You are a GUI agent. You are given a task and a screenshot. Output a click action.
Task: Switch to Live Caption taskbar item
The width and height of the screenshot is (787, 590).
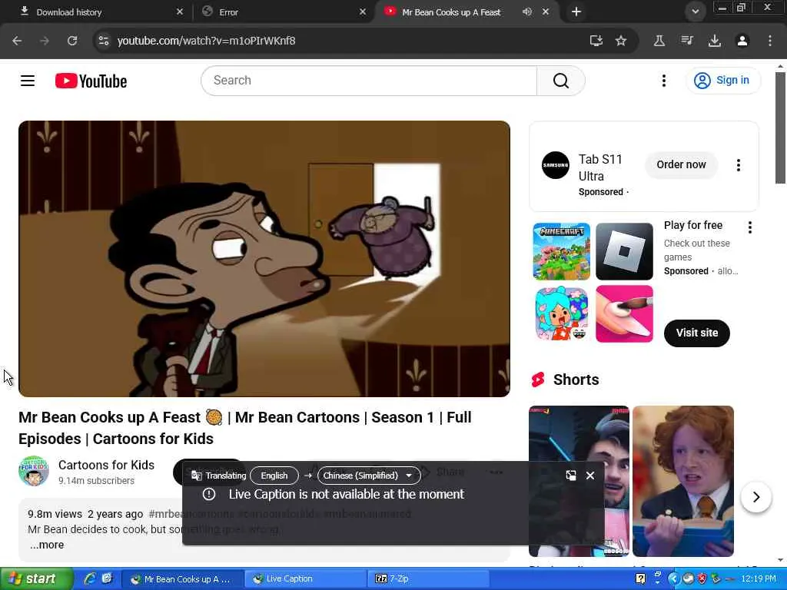tap(305, 579)
